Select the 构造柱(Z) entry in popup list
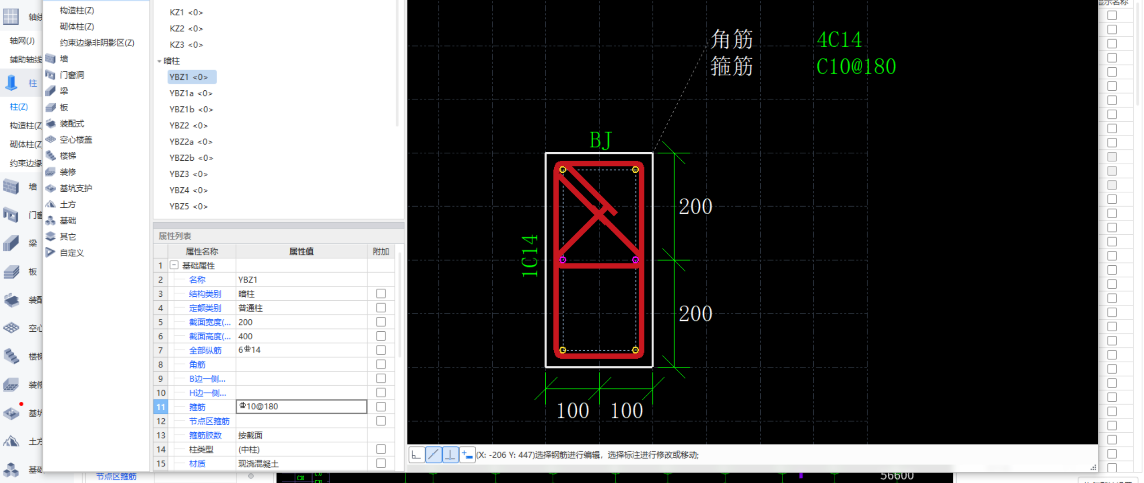 pos(77,10)
